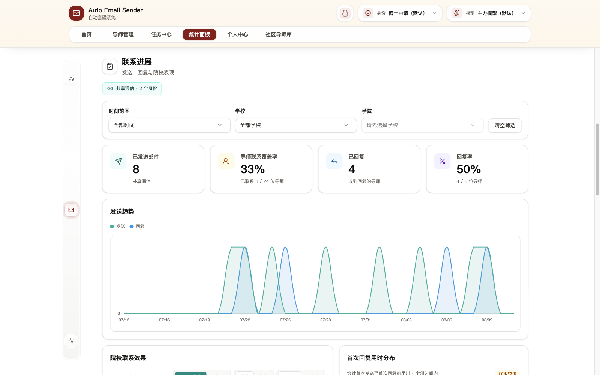Click the Auto Email Sender envelope logo
600x375 pixels.
[76, 13]
